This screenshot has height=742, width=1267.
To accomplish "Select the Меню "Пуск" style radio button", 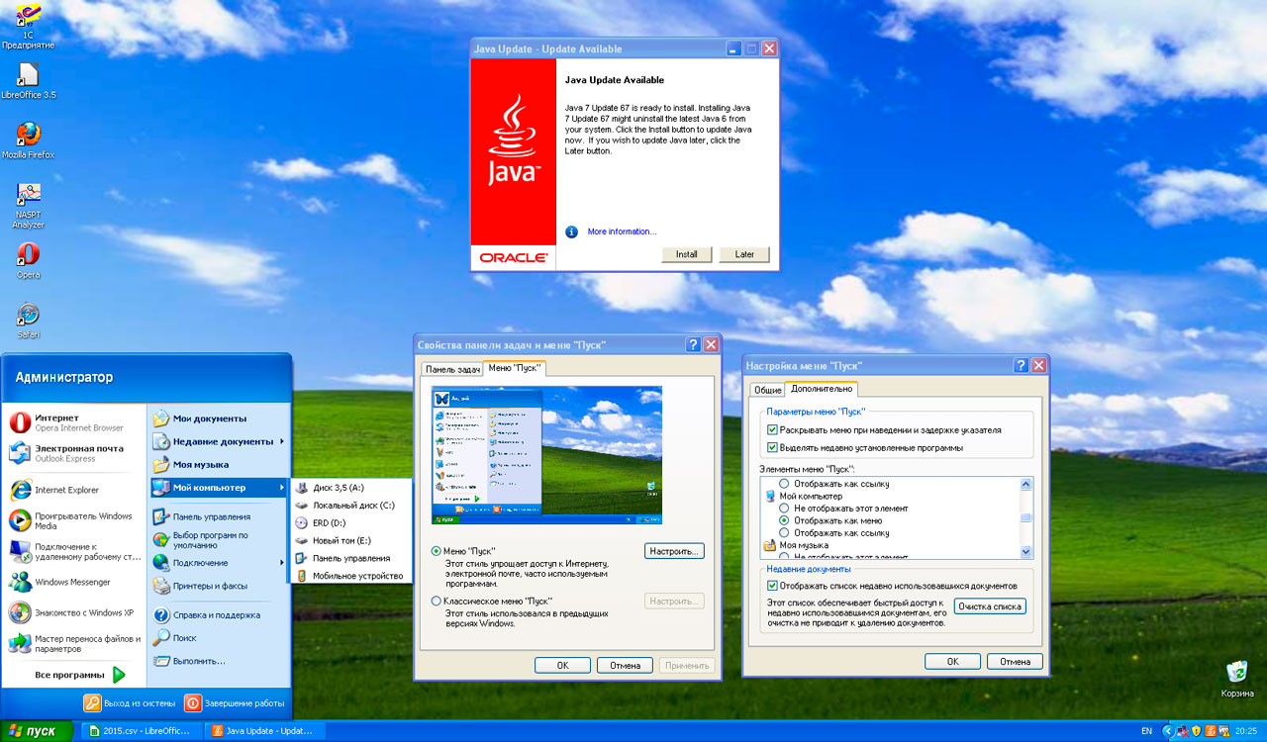I will click(x=437, y=550).
